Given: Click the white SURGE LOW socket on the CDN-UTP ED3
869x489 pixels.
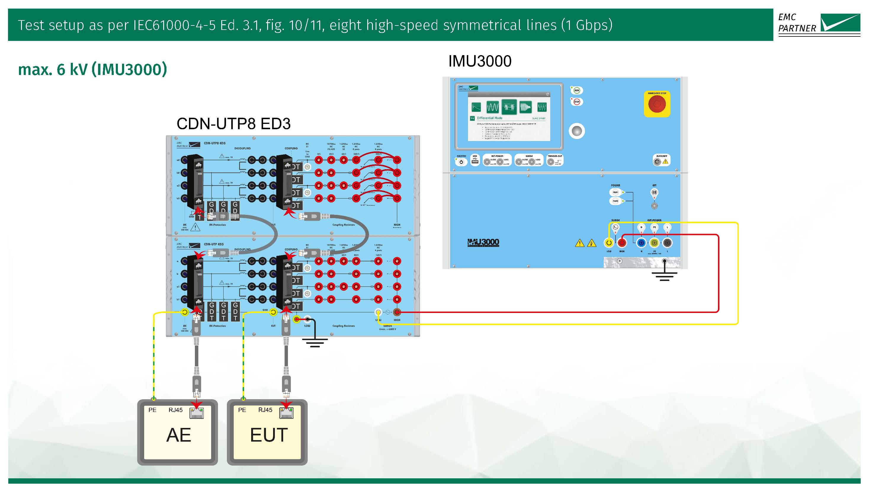Looking at the screenshot, I should [378, 312].
